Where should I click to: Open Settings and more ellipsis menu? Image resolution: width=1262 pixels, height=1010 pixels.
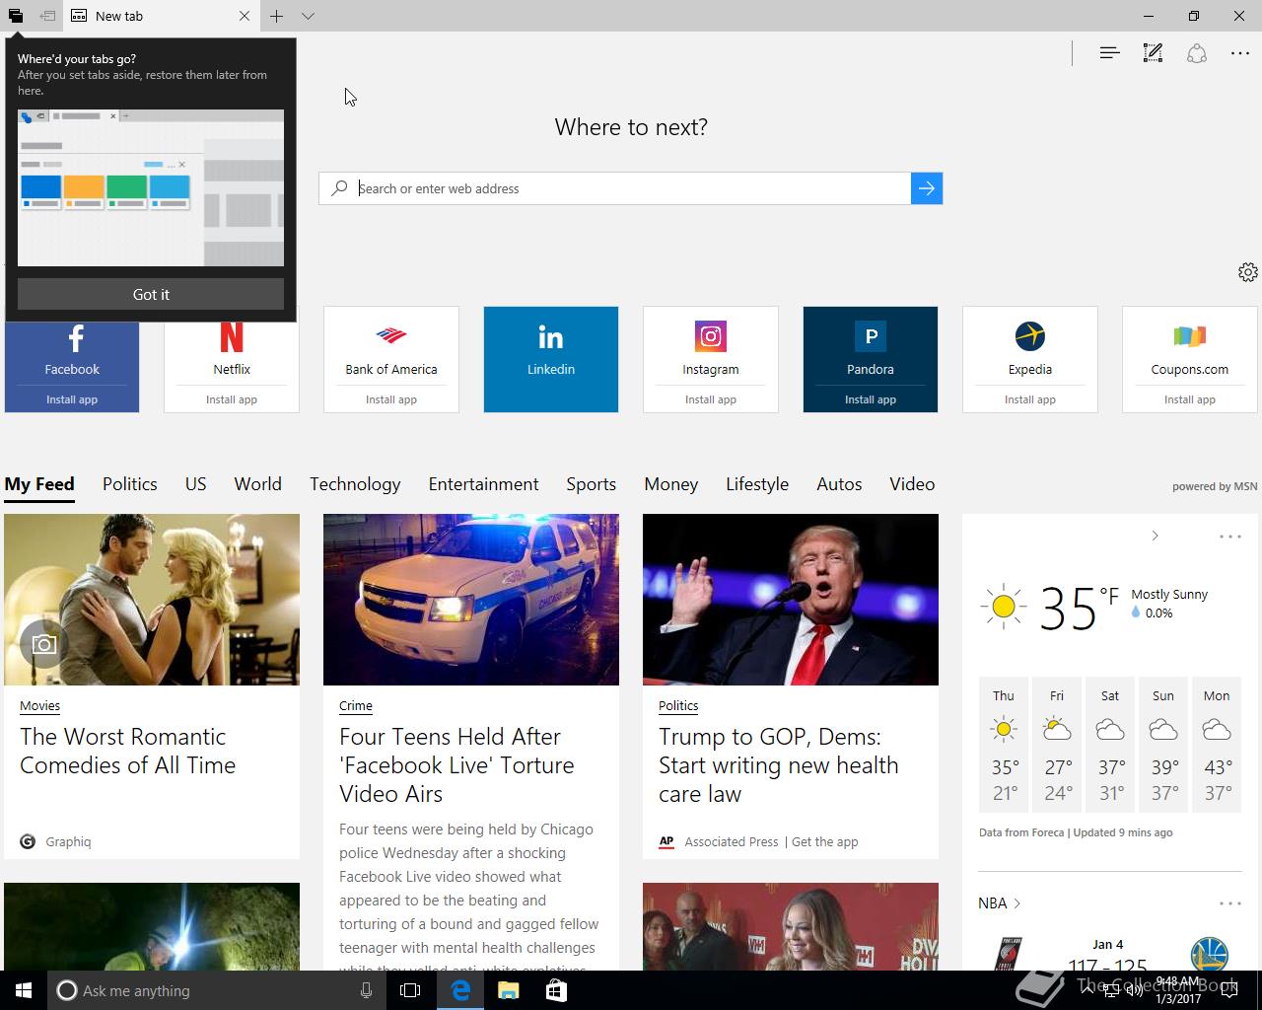click(x=1240, y=53)
